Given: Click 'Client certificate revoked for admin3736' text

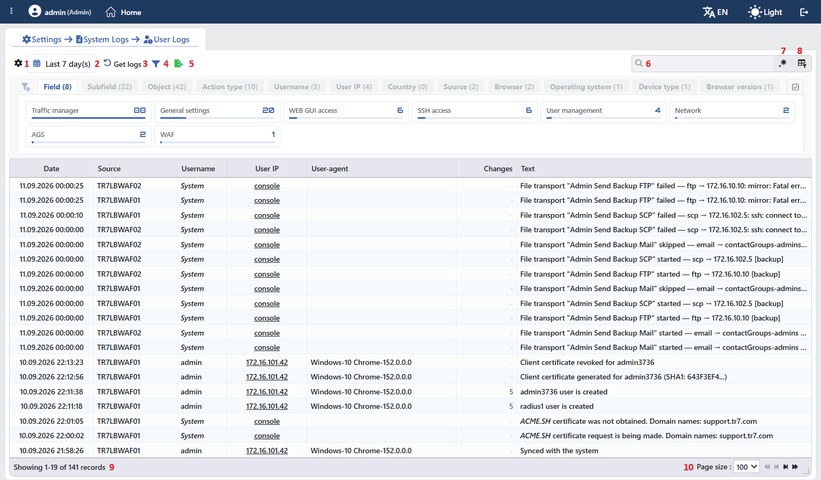Looking at the screenshot, I should [x=587, y=362].
